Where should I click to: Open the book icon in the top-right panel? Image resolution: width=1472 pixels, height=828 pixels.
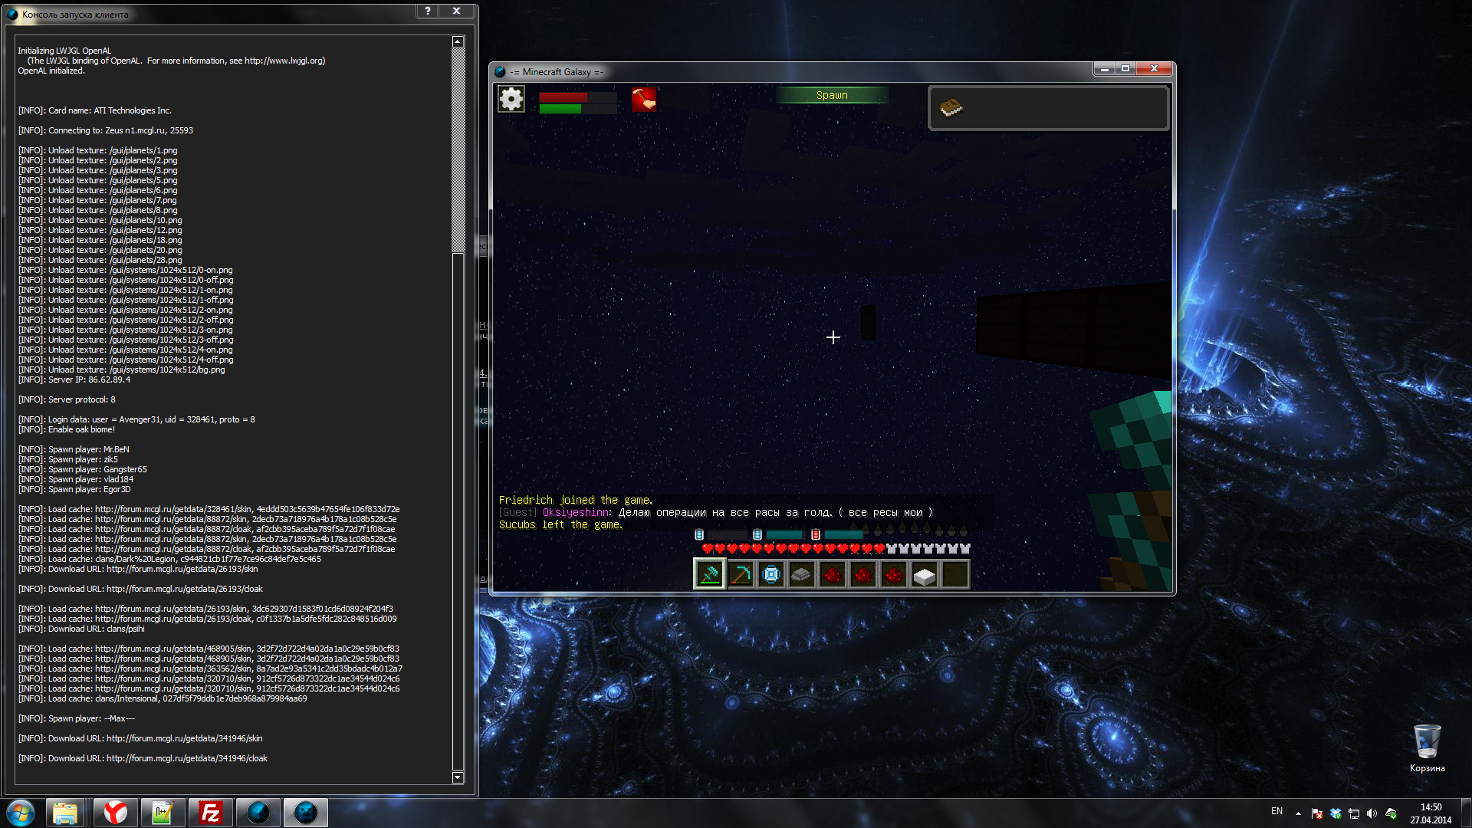951,107
